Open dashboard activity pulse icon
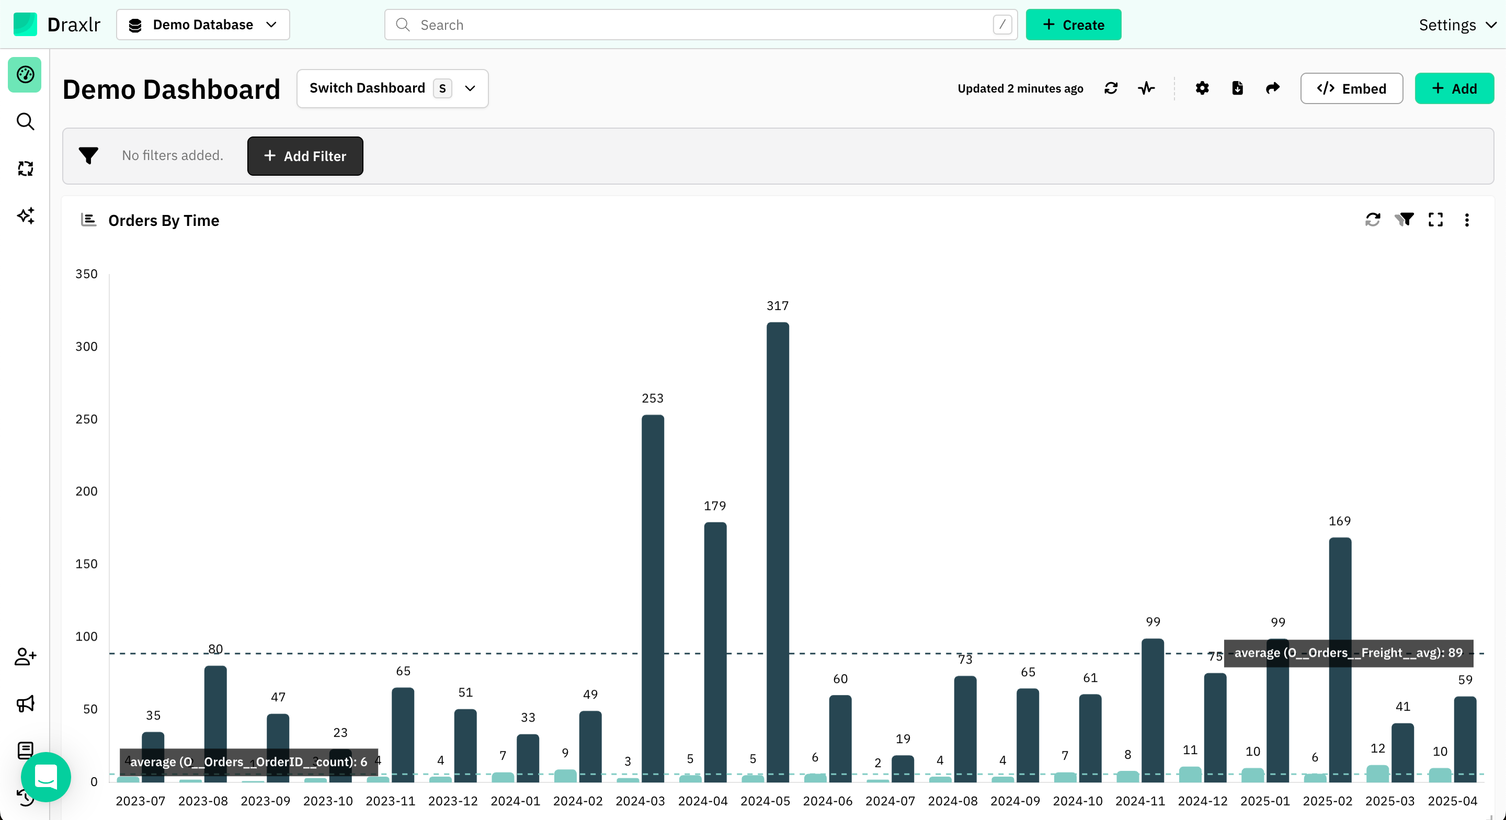 1146,88
